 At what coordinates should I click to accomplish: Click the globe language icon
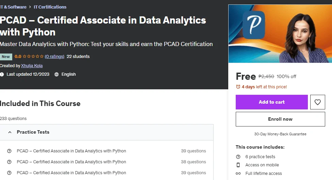56,74
